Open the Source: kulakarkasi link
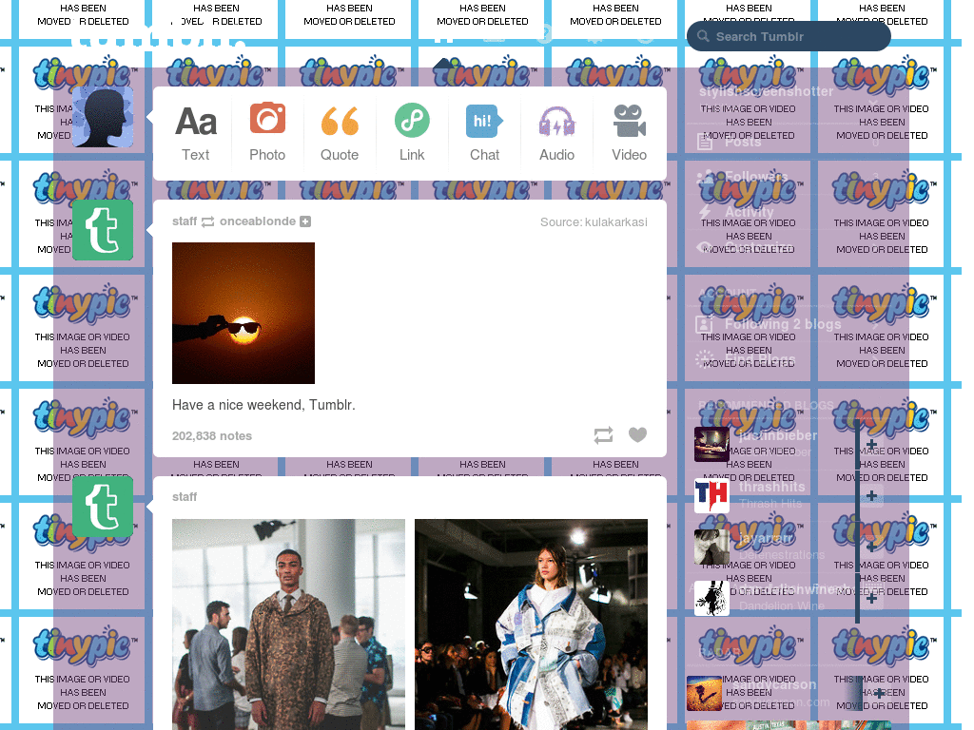 tap(594, 221)
